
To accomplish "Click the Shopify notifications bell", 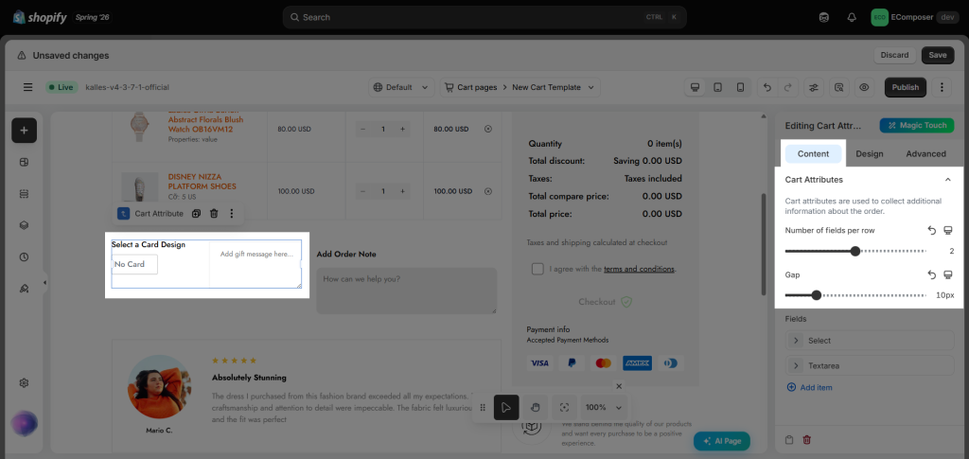I will [853, 17].
